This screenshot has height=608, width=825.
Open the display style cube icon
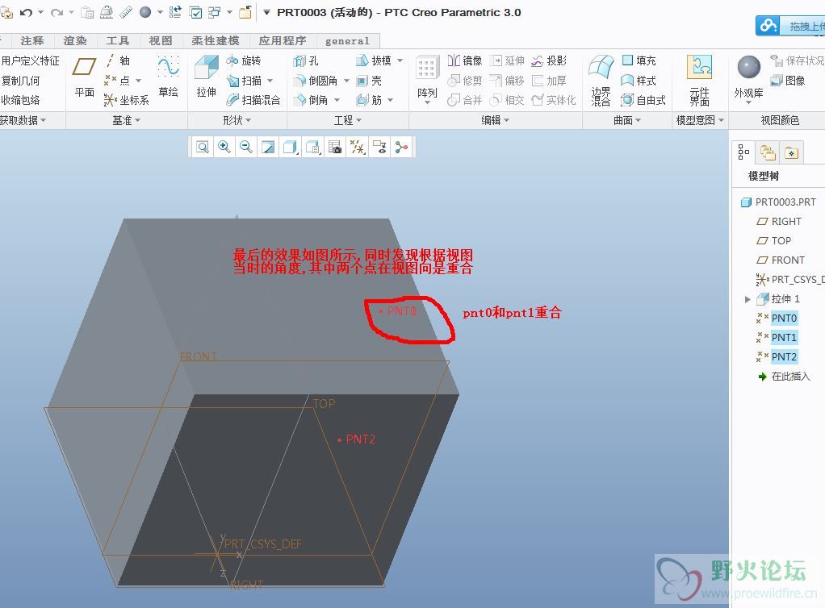coord(291,147)
